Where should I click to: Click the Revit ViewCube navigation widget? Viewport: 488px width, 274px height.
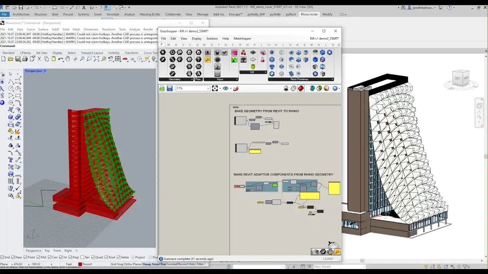tap(460, 78)
